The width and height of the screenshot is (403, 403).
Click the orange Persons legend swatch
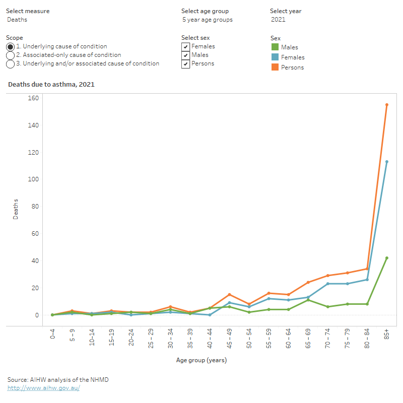point(275,68)
